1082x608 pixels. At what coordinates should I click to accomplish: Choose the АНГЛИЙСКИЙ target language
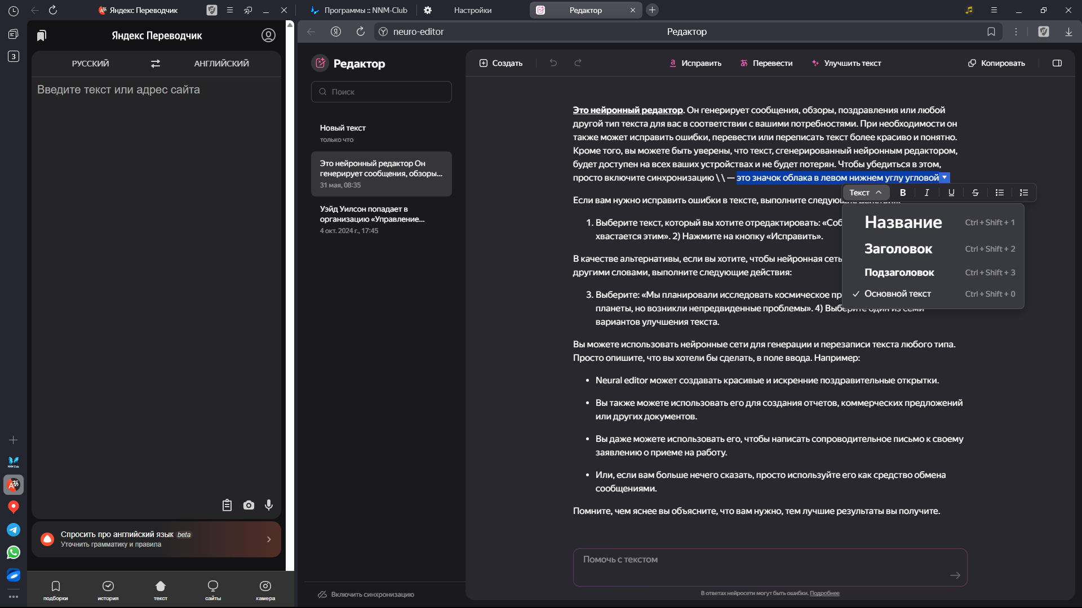tap(221, 64)
